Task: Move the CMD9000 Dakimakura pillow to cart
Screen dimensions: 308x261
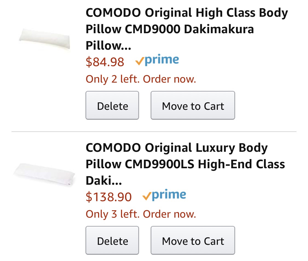Action: pyautogui.click(x=193, y=106)
